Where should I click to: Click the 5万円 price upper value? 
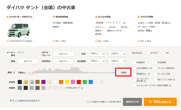pos(124,73)
